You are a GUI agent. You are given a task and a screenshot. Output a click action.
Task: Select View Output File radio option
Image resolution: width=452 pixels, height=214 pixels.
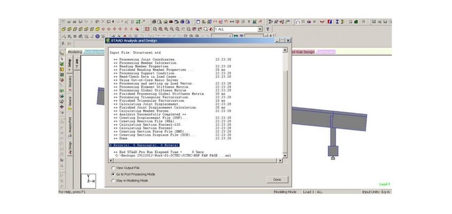pos(126,168)
